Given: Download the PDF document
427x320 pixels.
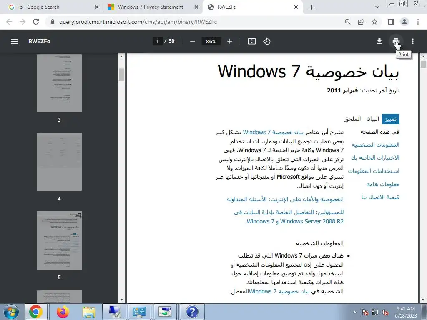Looking at the screenshot, I should [x=379, y=41].
